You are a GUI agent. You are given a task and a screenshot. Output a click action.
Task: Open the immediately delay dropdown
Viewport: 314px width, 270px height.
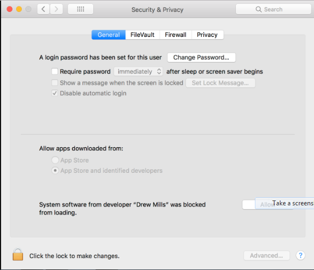[138, 71]
